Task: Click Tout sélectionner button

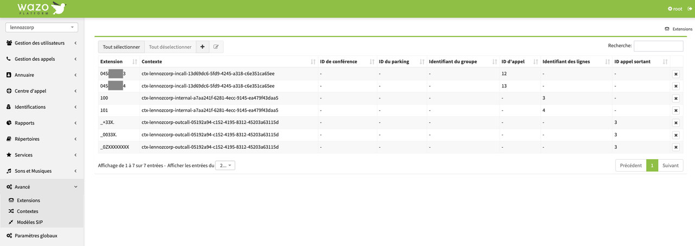Action: [121, 47]
